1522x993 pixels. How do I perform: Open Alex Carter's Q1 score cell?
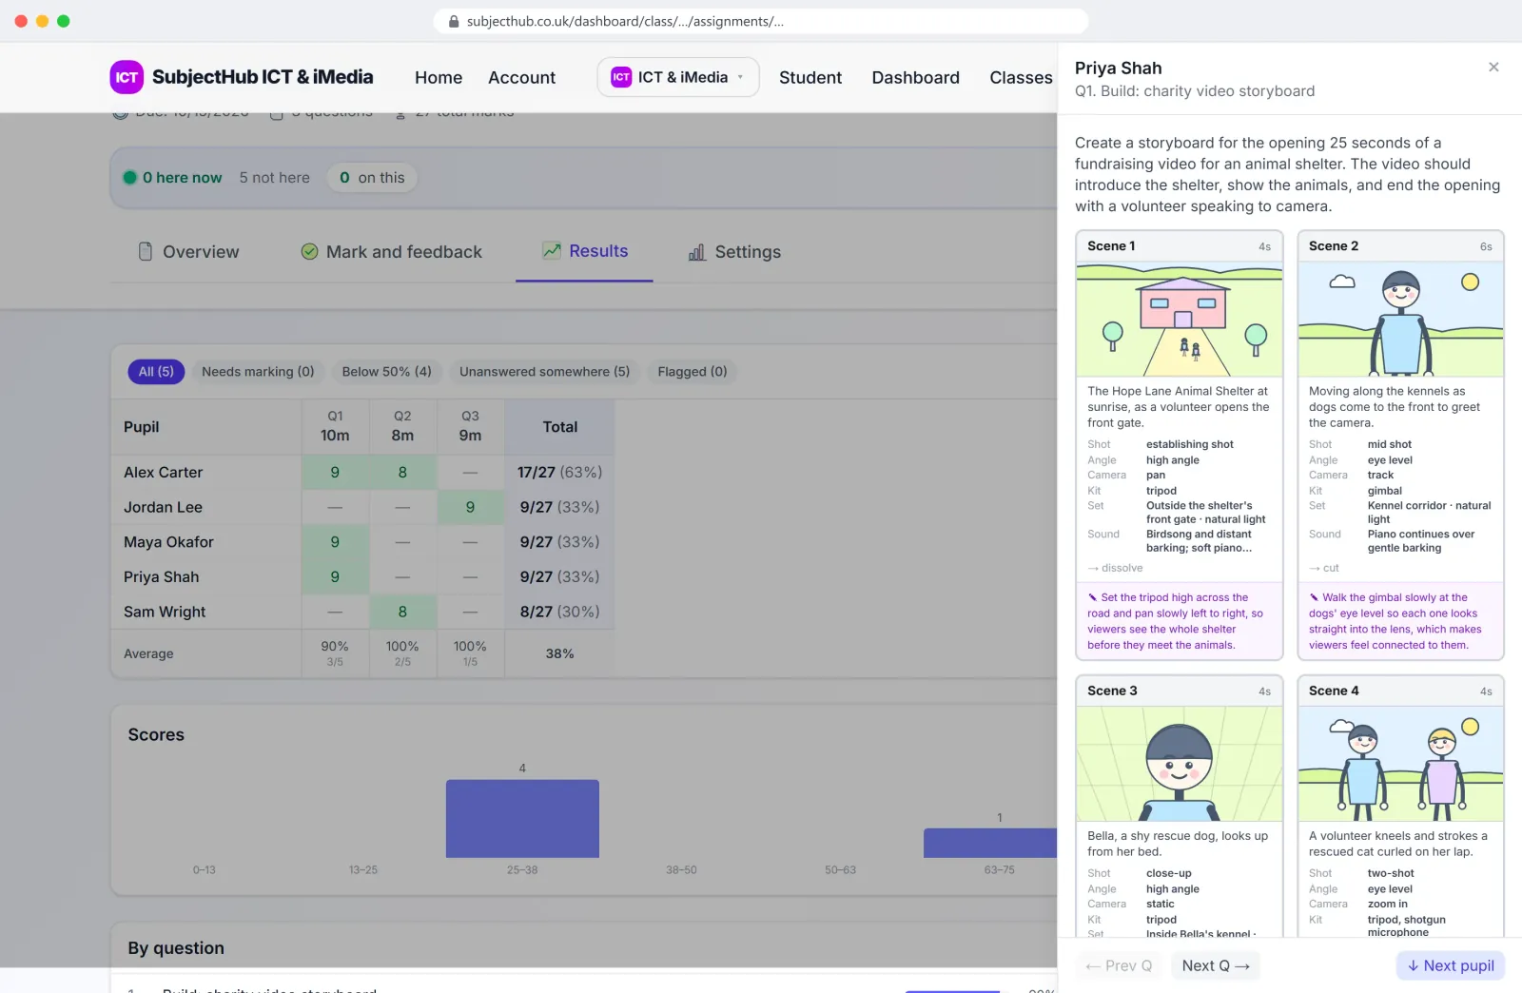[x=335, y=473]
